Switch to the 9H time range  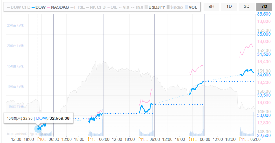(211, 6)
